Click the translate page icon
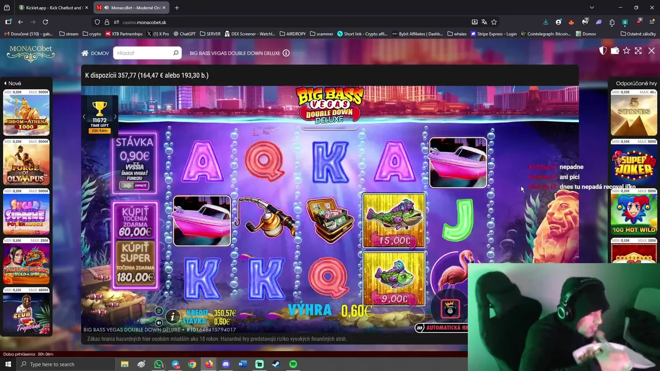The width and height of the screenshot is (660, 371). click(484, 22)
